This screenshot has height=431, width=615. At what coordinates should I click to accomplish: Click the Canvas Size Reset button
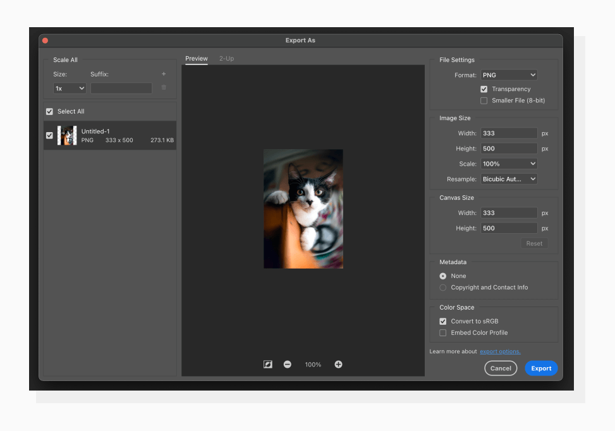534,243
